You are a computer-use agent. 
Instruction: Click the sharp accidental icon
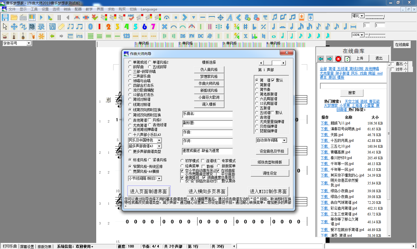246,27
